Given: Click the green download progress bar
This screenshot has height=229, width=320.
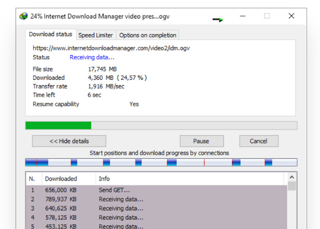Looking at the screenshot, I should coord(161,125).
